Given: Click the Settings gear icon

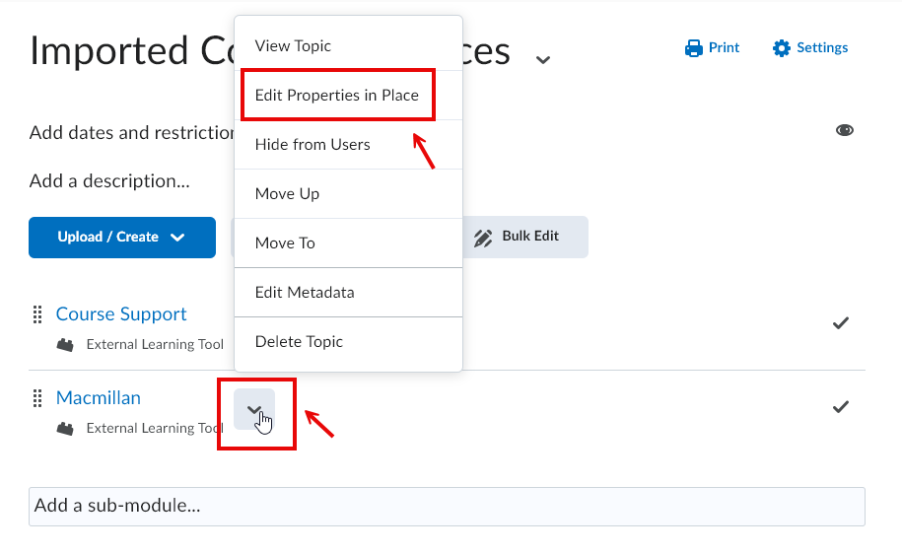Looking at the screenshot, I should click(x=782, y=47).
